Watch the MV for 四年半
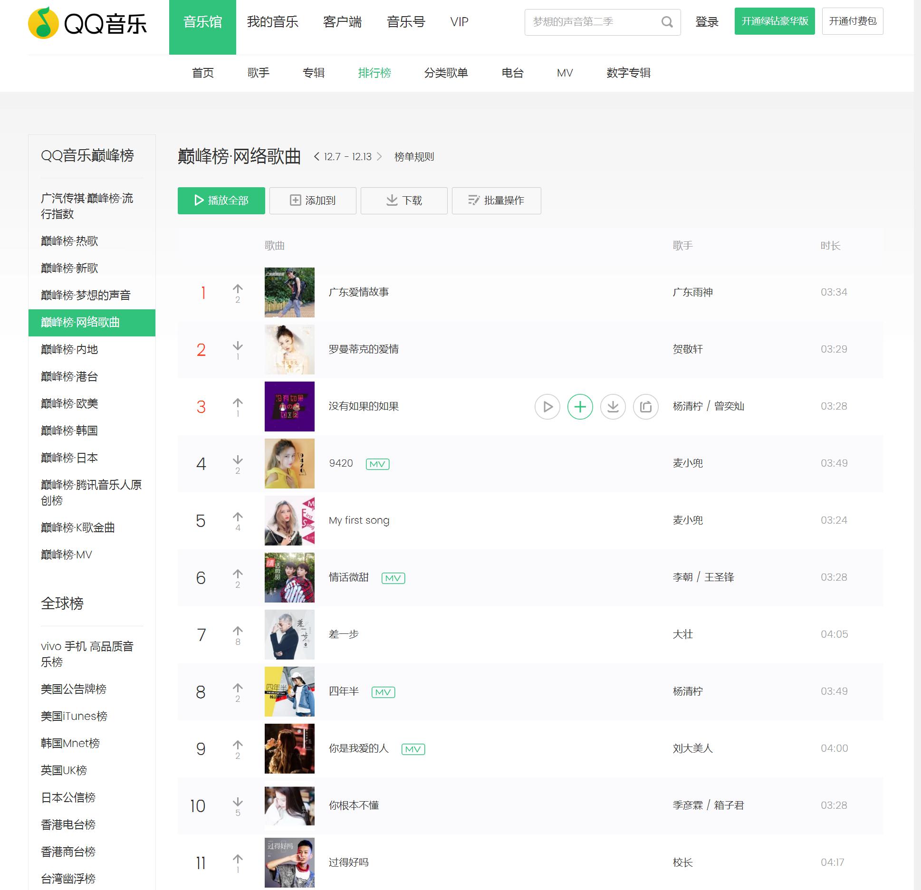Viewport: 921px width, 890px height. click(383, 692)
